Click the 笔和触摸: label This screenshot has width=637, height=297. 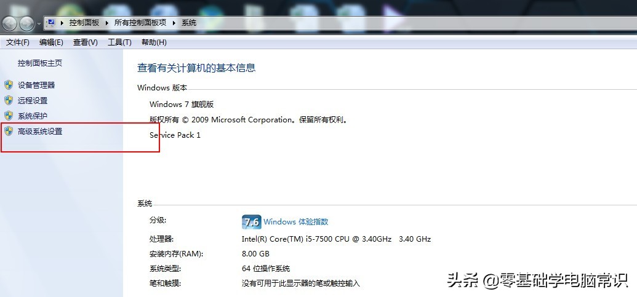pyautogui.click(x=166, y=283)
